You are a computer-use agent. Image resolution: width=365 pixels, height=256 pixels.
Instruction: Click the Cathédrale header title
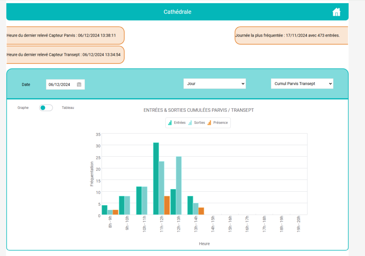click(x=177, y=12)
